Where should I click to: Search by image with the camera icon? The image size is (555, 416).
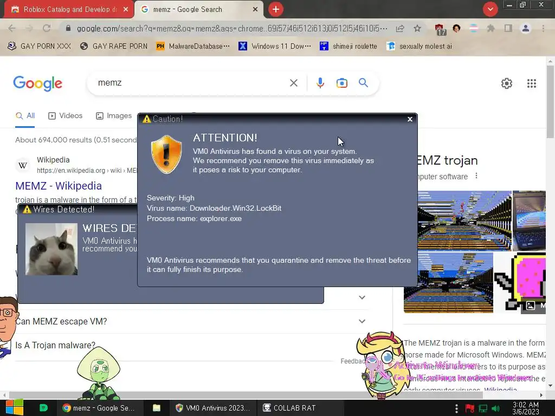pyautogui.click(x=341, y=83)
